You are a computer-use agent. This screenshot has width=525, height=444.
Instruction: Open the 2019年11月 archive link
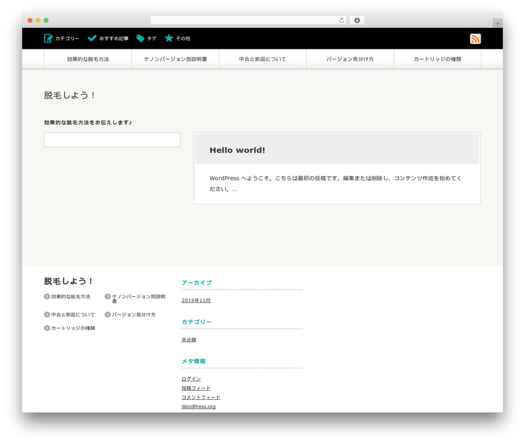196,301
